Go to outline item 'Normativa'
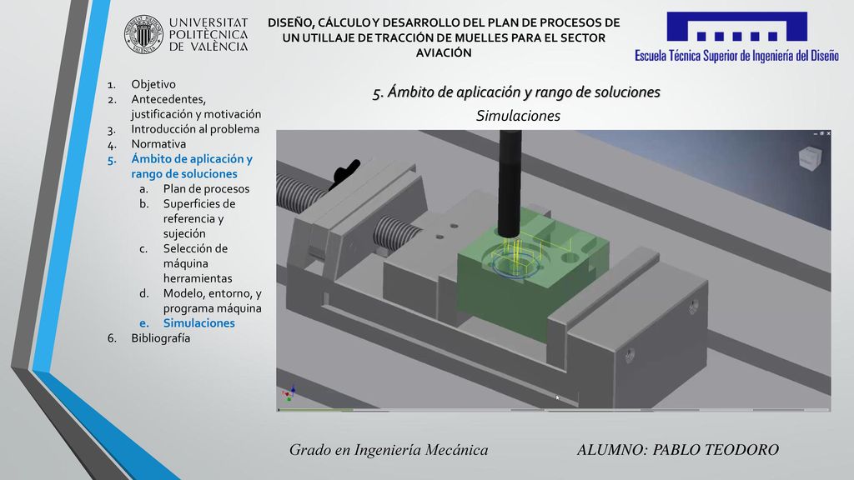Viewport: 854px width, 480px height. [x=158, y=144]
